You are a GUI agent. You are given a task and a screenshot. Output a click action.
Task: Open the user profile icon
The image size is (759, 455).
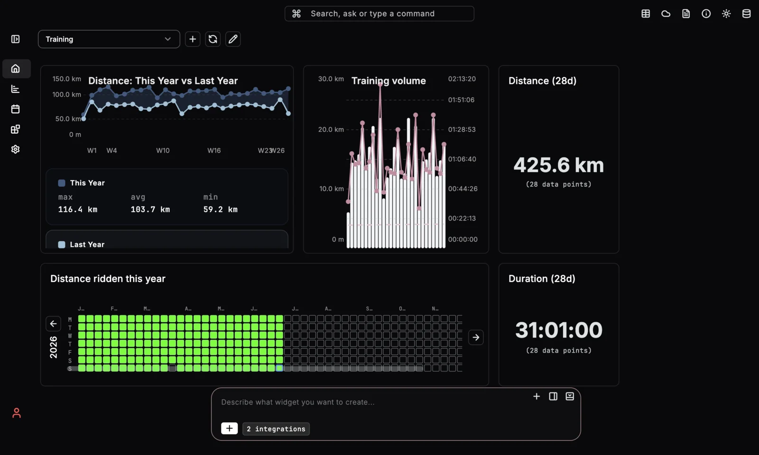coord(17,413)
